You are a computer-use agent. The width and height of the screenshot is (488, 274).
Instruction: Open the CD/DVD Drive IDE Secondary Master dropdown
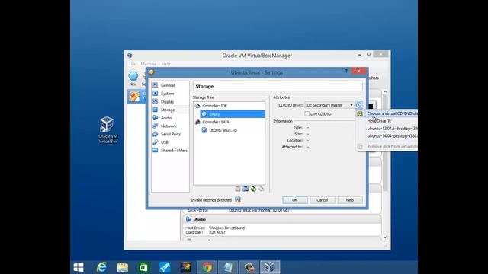click(329, 105)
